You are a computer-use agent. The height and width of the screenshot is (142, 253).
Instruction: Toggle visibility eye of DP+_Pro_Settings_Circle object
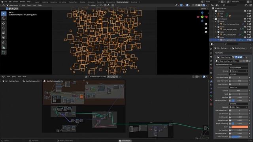[248, 24]
